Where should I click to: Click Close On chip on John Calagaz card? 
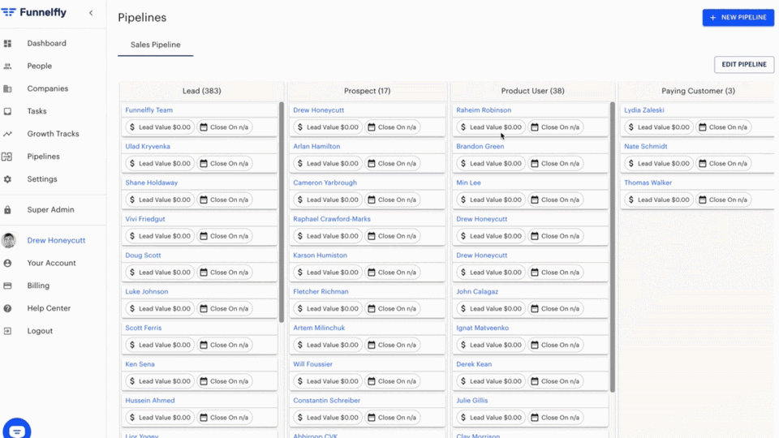pos(555,308)
